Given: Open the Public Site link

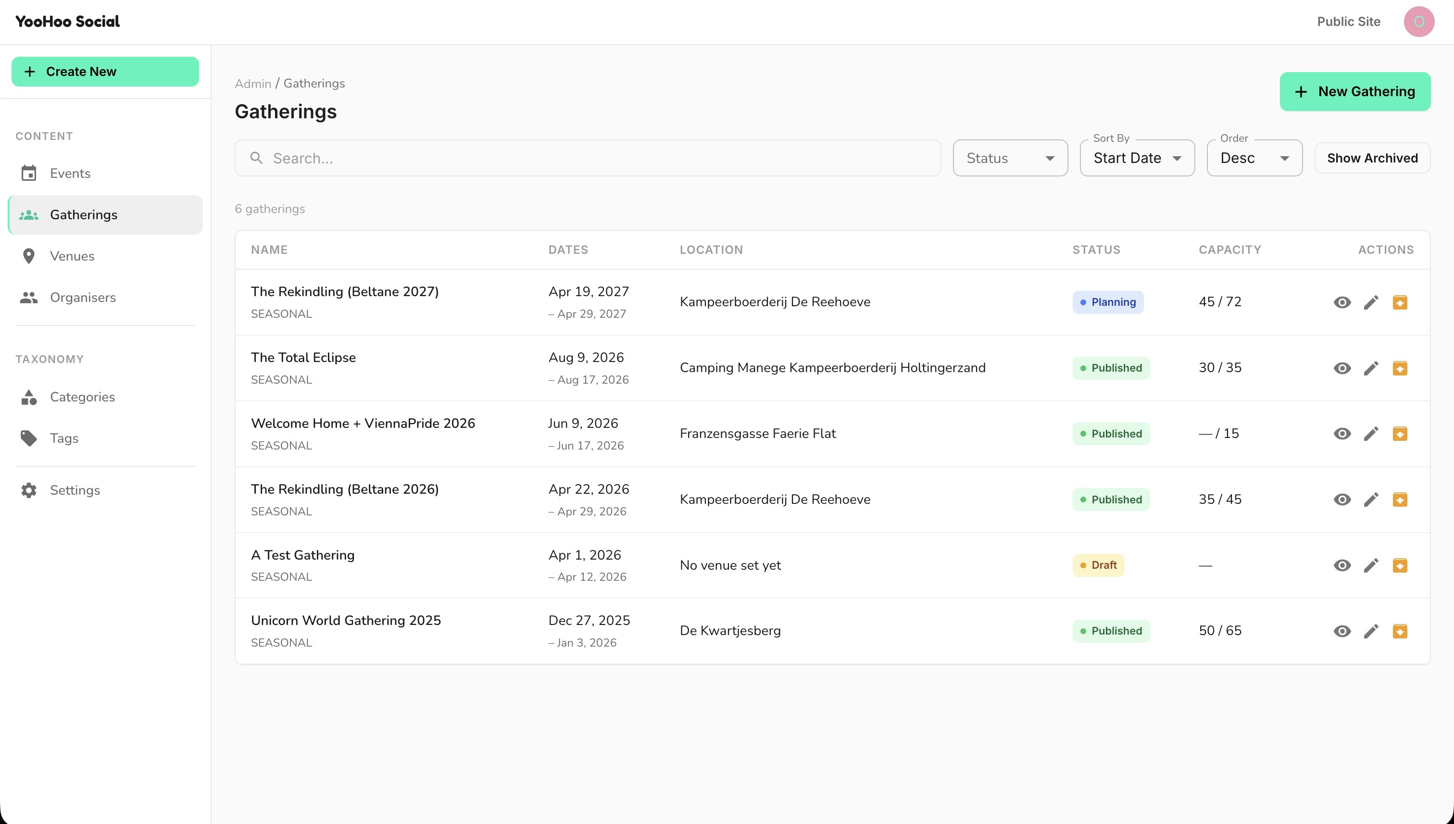Looking at the screenshot, I should pyautogui.click(x=1348, y=22).
